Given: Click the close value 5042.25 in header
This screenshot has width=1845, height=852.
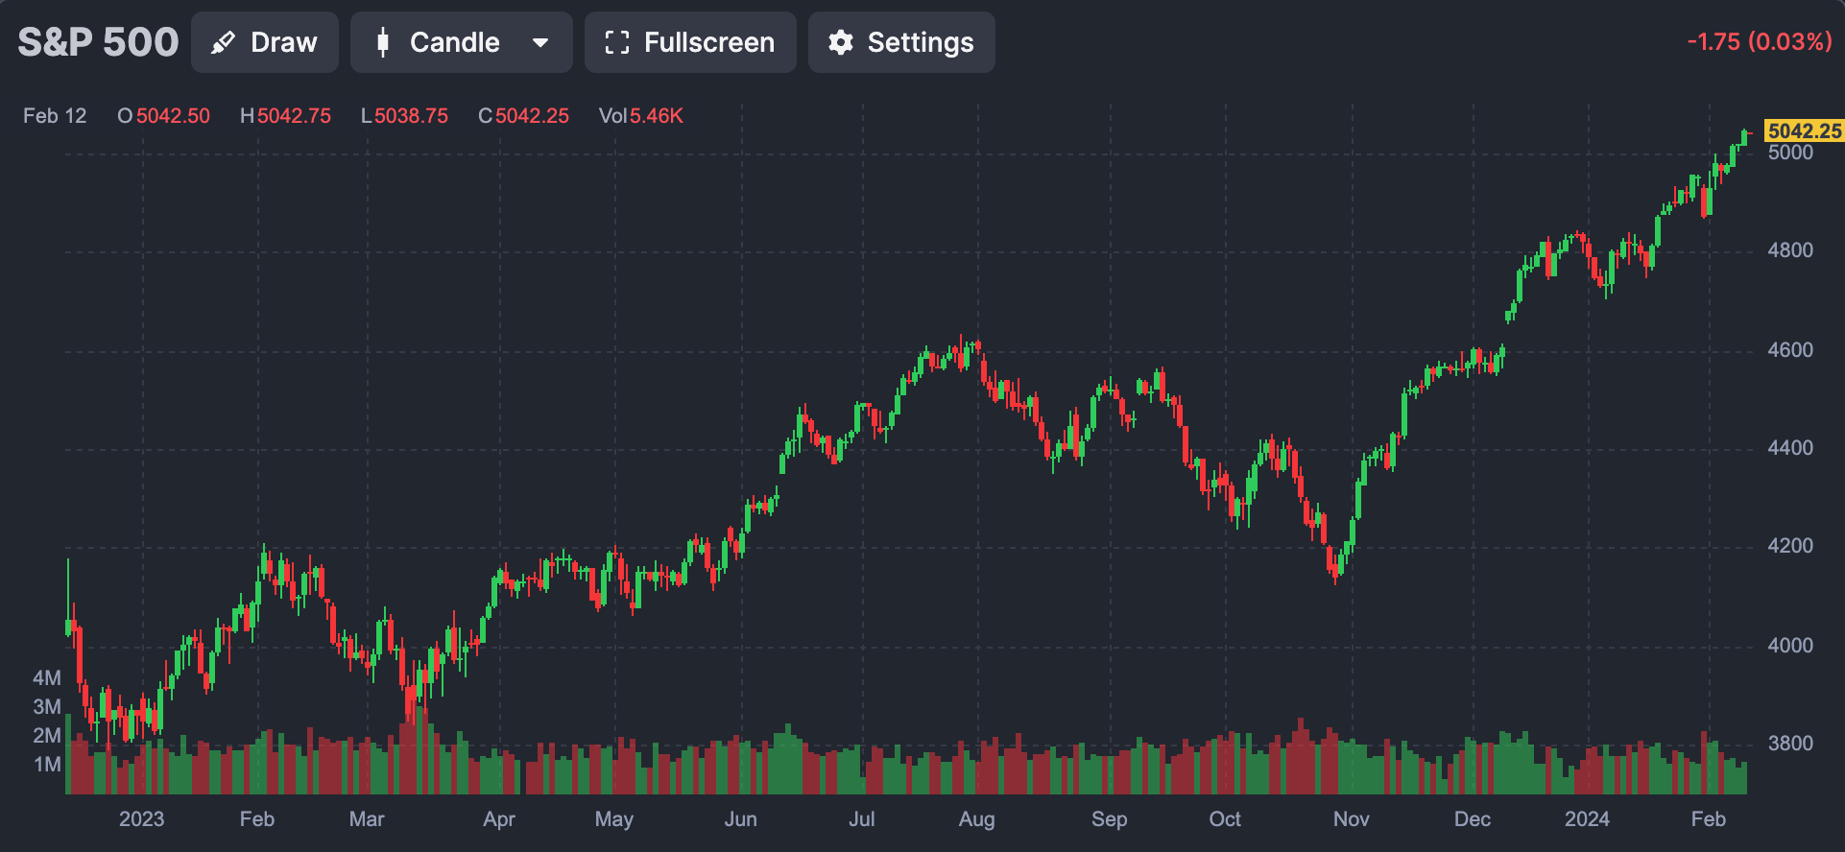Looking at the screenshot, I should pos(532,116).
